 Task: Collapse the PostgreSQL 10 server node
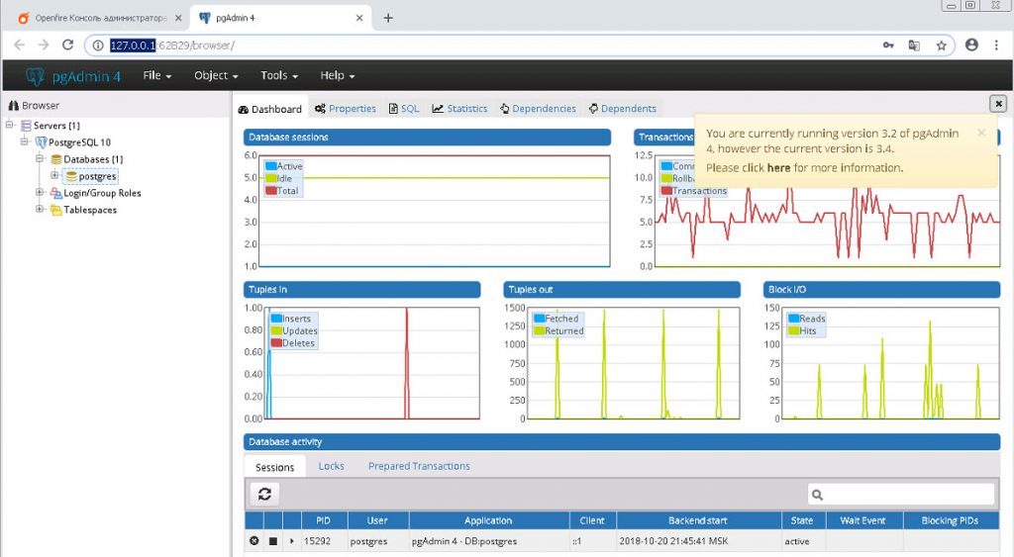(25, 141)
